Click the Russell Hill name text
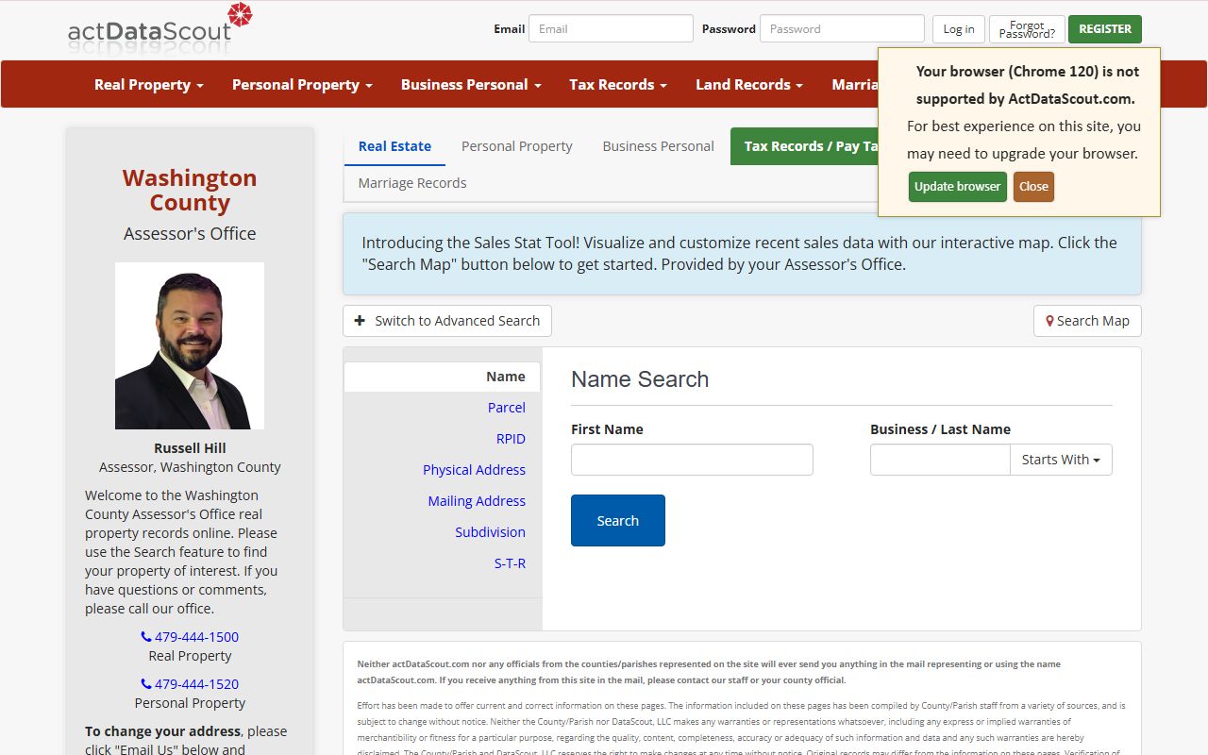Viewport: 1208px width, 755px height. (x=190, y=448)
